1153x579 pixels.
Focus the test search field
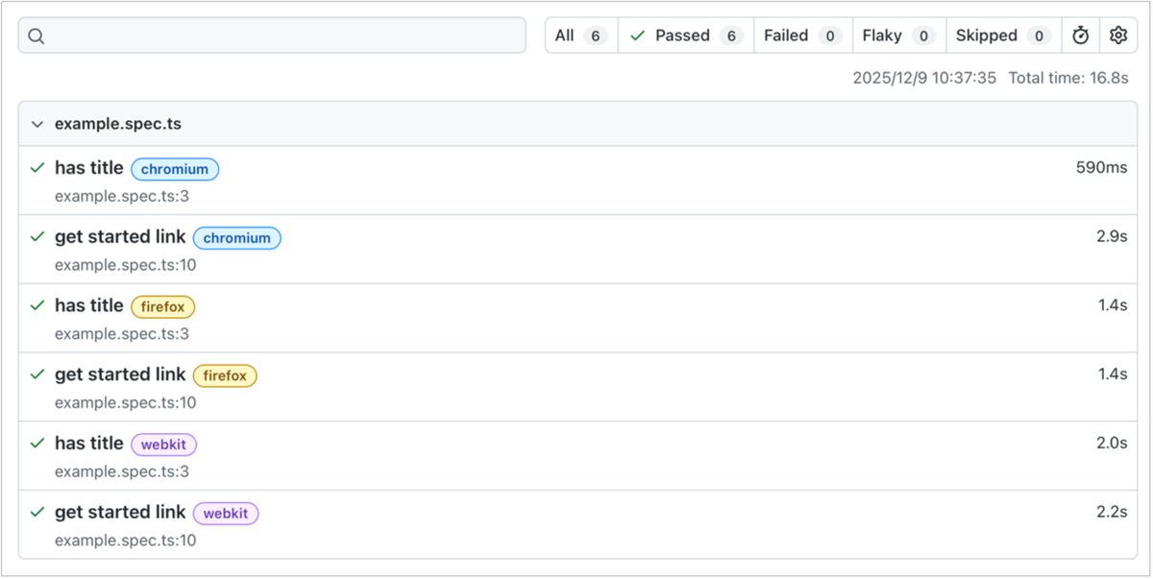pos(272,36)
